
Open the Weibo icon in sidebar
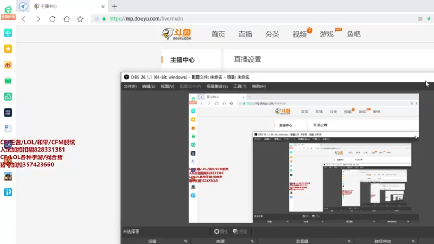pos(8,65)
